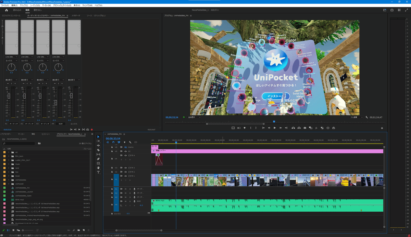This screenshot has width=411, height=237.
Task: Click the Find magnifier in Project panel footer
Action: pos(74,230)
